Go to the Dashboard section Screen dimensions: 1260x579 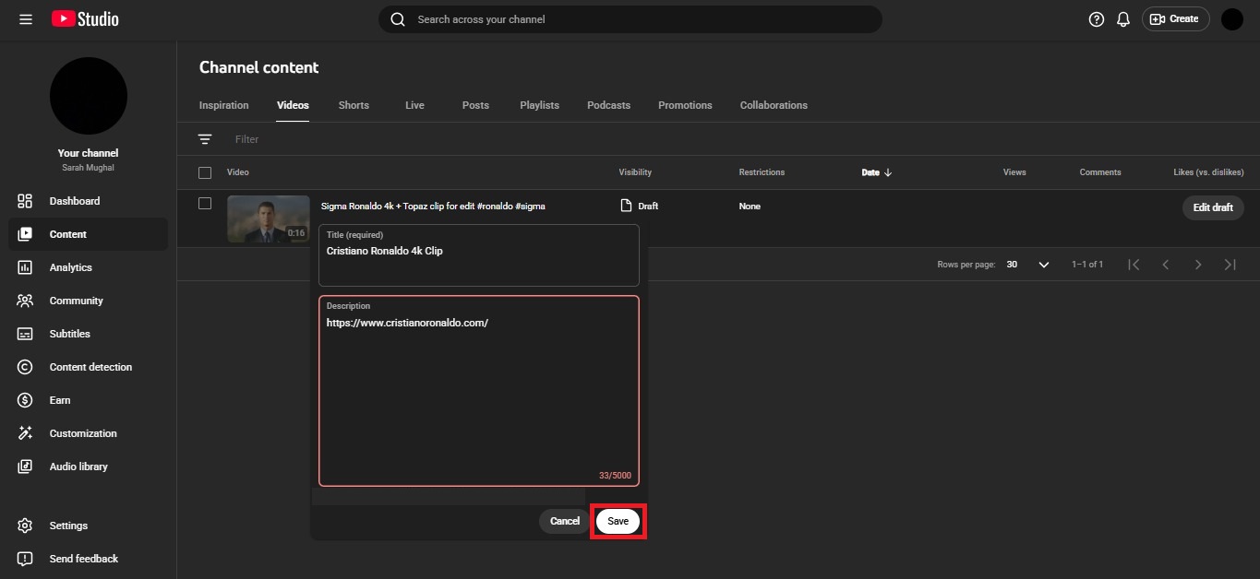(74, 200)
